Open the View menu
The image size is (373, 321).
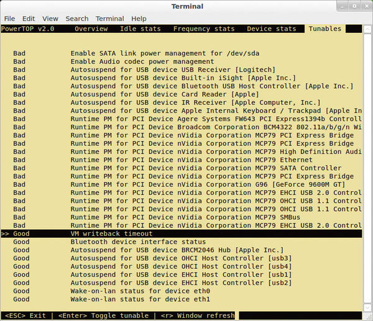point(50,19)
